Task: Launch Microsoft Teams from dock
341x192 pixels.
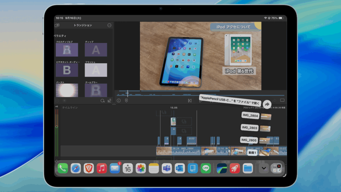Action: point(167,168)
